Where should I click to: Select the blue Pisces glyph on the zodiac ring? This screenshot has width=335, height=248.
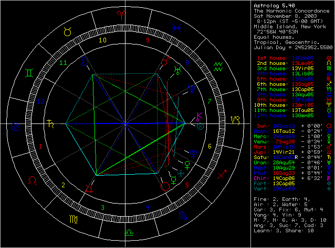[177, 28]
